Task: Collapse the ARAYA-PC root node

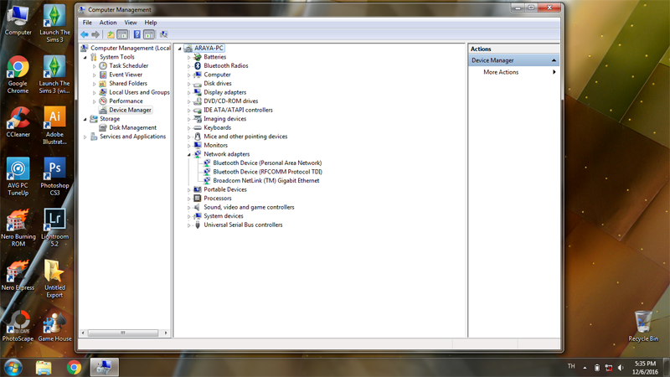Action: [179, 49]
